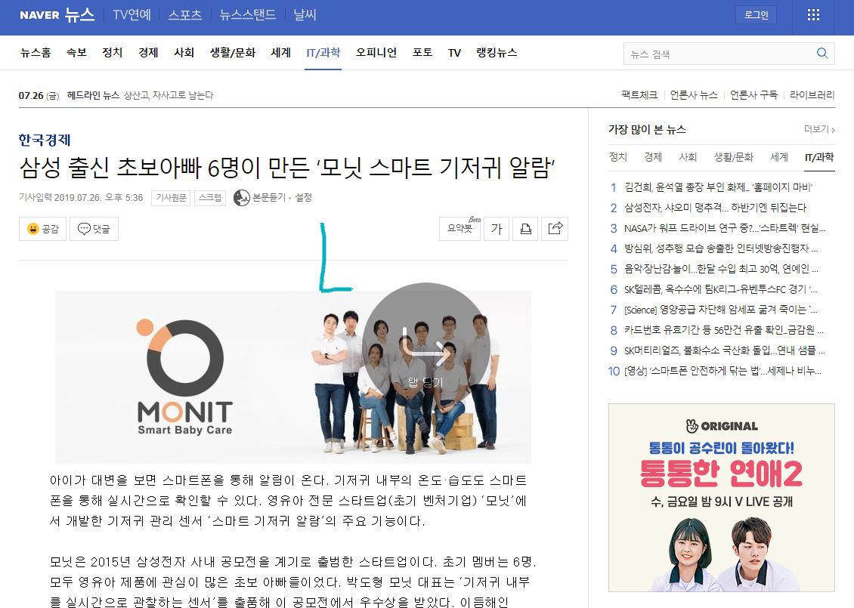Viewport: 854px width, 608px height.
Task: Click the 댓글 comment button
Action: (94, 229)
